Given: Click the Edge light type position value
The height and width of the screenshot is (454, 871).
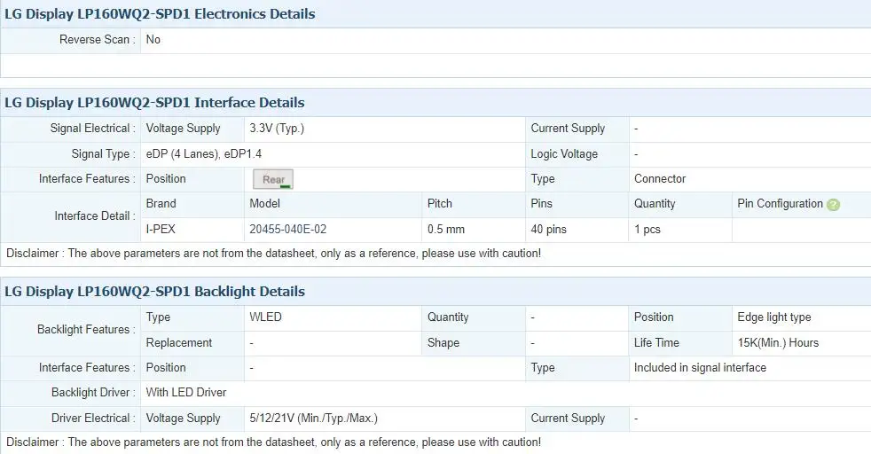Looking at the screenshot, I should tap(773, 317).
